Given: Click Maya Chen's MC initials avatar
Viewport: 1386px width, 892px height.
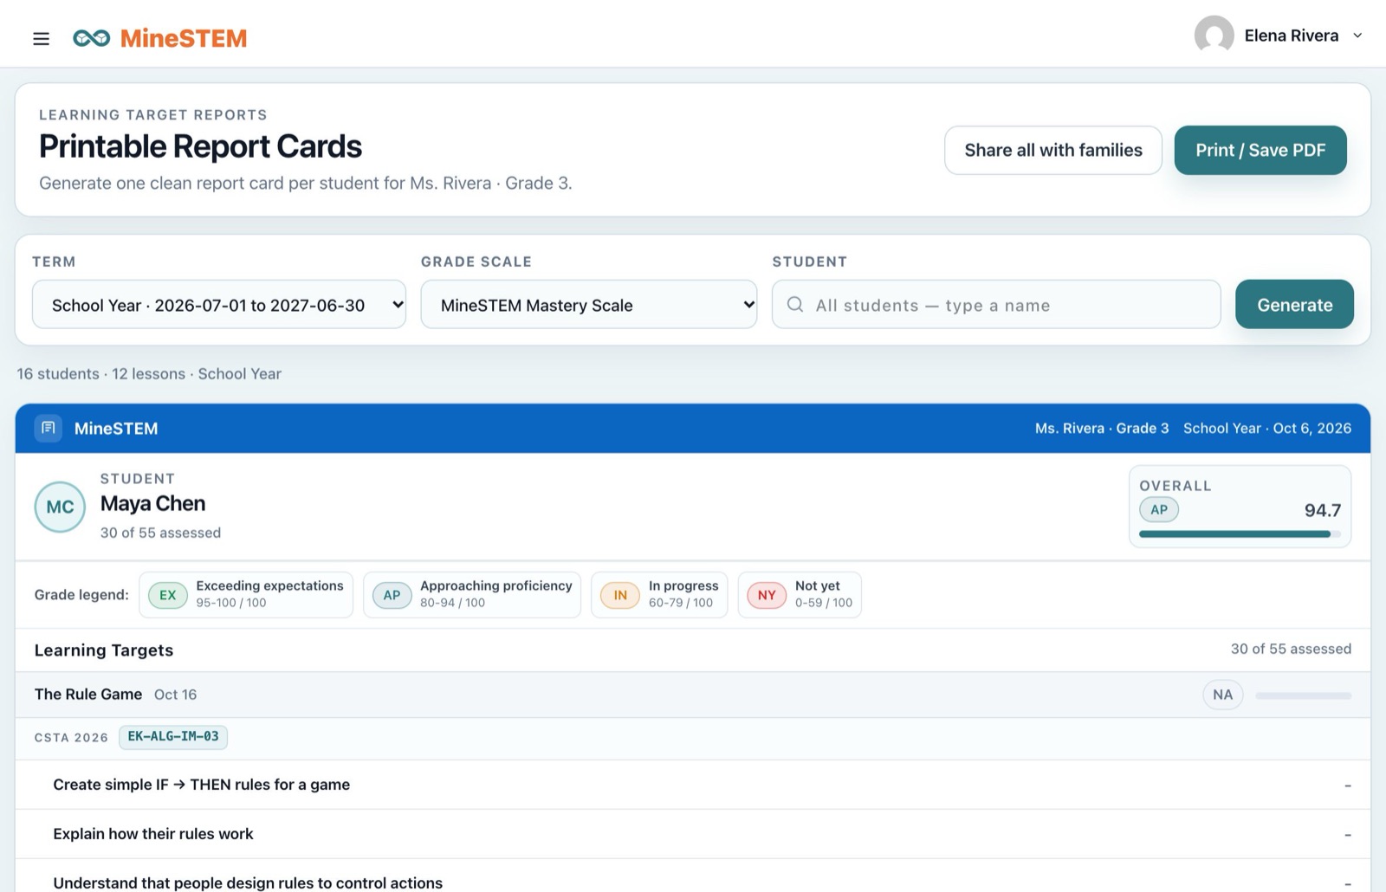Looking at the screenshot, I should tap(60, 507).
